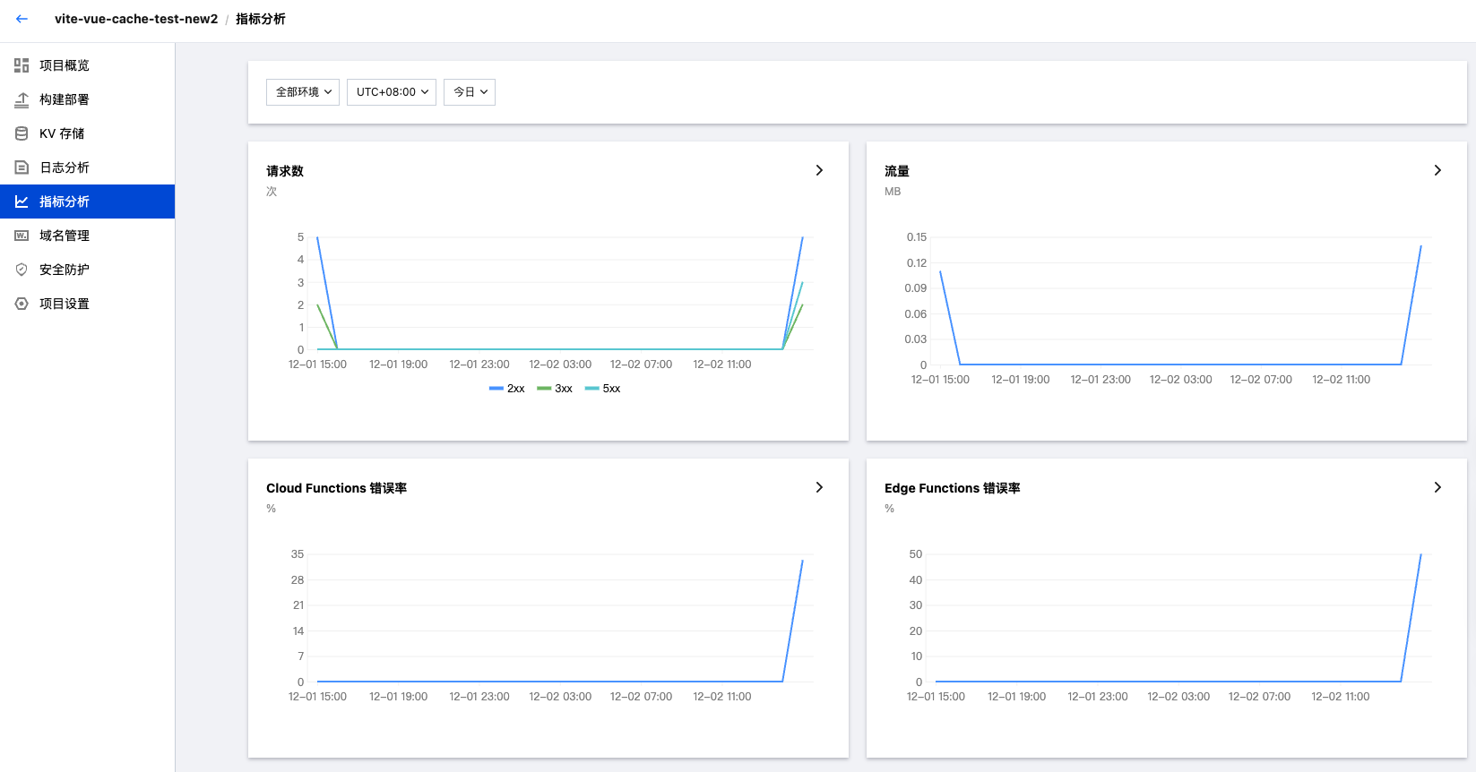
Task: Click the 安全防护 shield icon
Action: click(22, 270)
